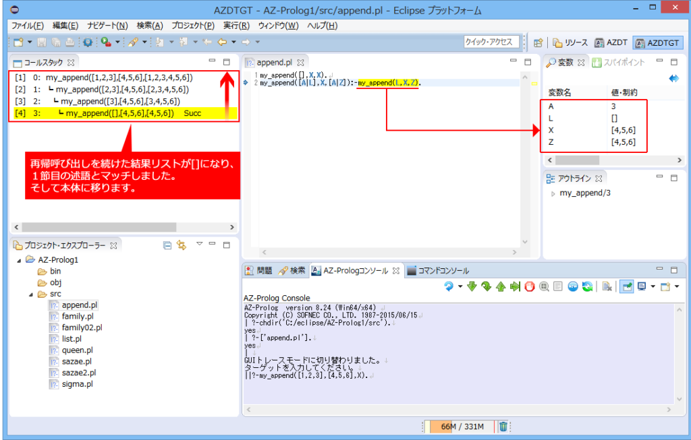Screen dimensions: 691x440
Task: Click the red Stop trace icon in the console toolbar
Action: (529, 286)
